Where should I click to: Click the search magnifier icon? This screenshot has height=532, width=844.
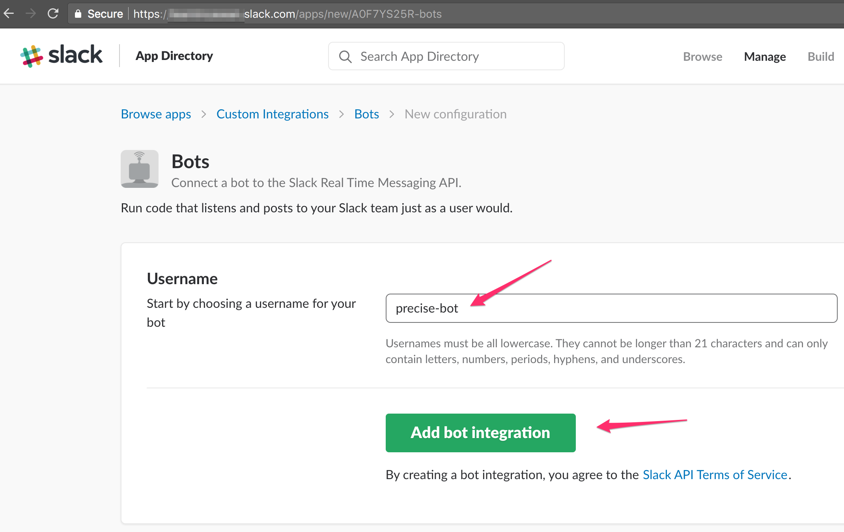pos(345,56)
